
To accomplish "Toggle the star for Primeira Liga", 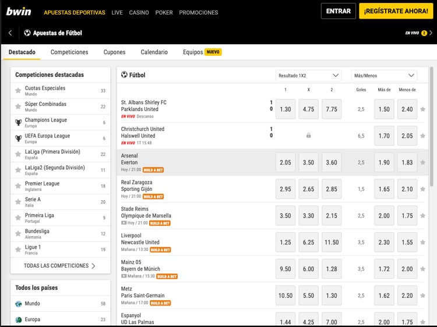I will 18,218.
